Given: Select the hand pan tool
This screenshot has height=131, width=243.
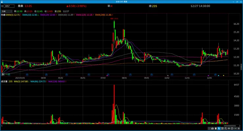Looking at the screenshot, I should (215, 128).
